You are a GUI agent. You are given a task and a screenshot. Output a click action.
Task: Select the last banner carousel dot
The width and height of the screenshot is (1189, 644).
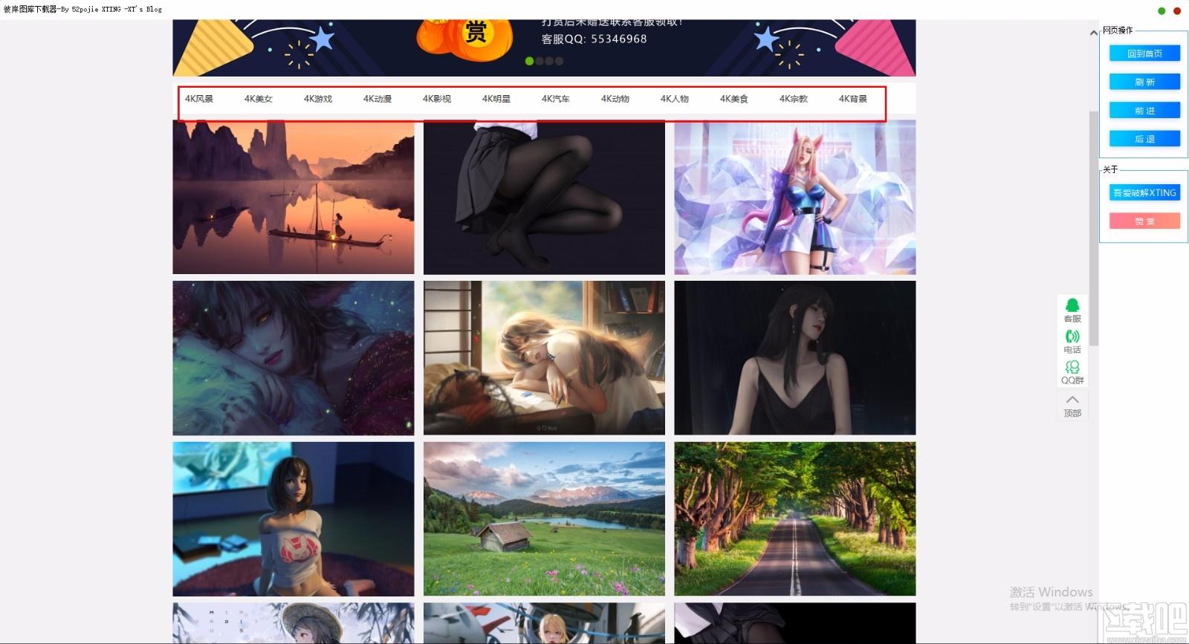tap(560, 61)
